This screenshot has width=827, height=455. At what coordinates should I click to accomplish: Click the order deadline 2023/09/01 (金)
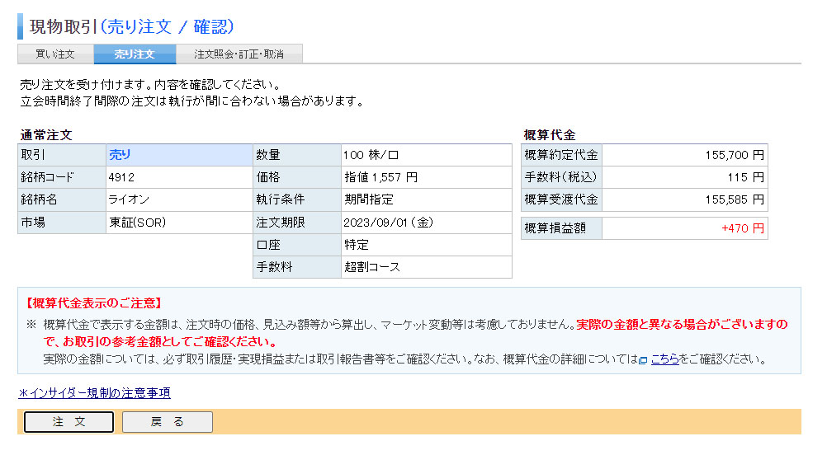click(389, 223)
